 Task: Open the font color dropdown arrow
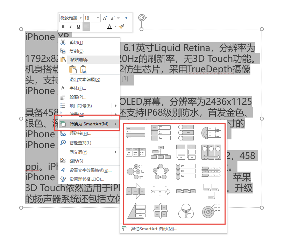[115, 27]
